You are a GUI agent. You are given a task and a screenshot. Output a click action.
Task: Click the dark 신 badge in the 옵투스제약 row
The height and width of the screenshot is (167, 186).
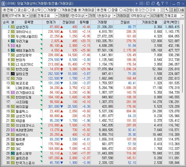(x=13, y=153)
